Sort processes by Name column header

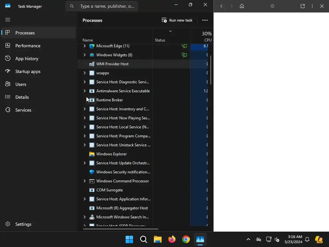[88, 40]
